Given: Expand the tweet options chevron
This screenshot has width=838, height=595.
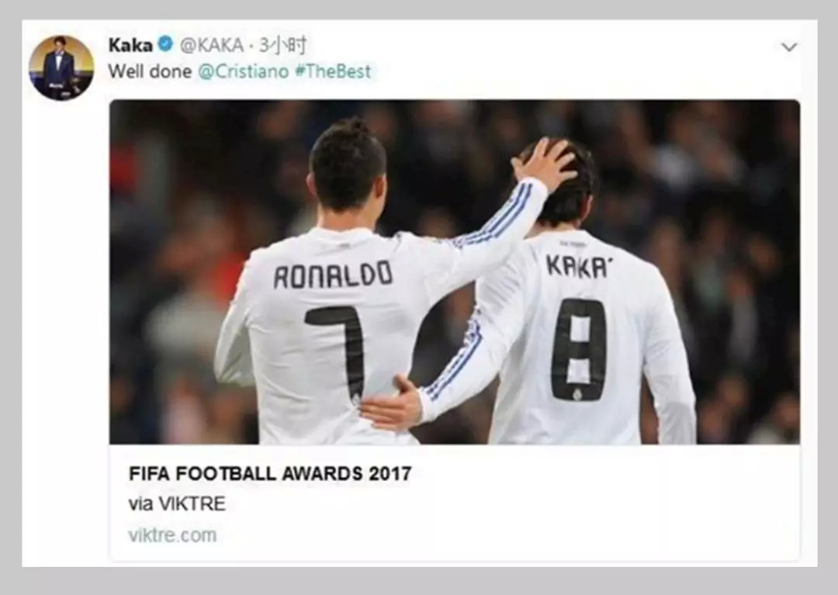Looking at the screenshot, I should click(789, 47).
